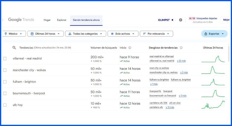Open the Todas las categorías dropdown
The height and width of the screenshot is (126, 232).
[x=85, y=34]
